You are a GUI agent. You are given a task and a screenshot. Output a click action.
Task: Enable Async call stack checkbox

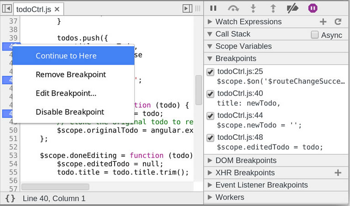click(314, 35)
